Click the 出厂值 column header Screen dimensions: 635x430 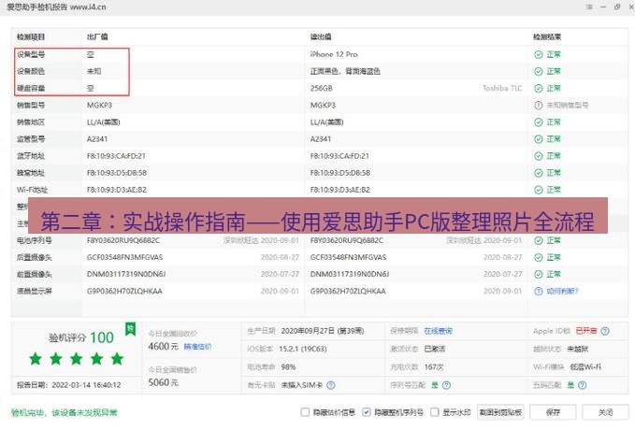click(x=97, y=37)
